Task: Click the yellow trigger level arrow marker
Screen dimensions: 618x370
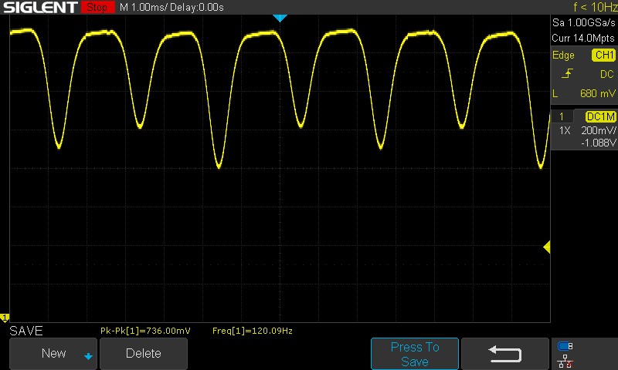Action: pyautogui.click(x=547, y=247)
